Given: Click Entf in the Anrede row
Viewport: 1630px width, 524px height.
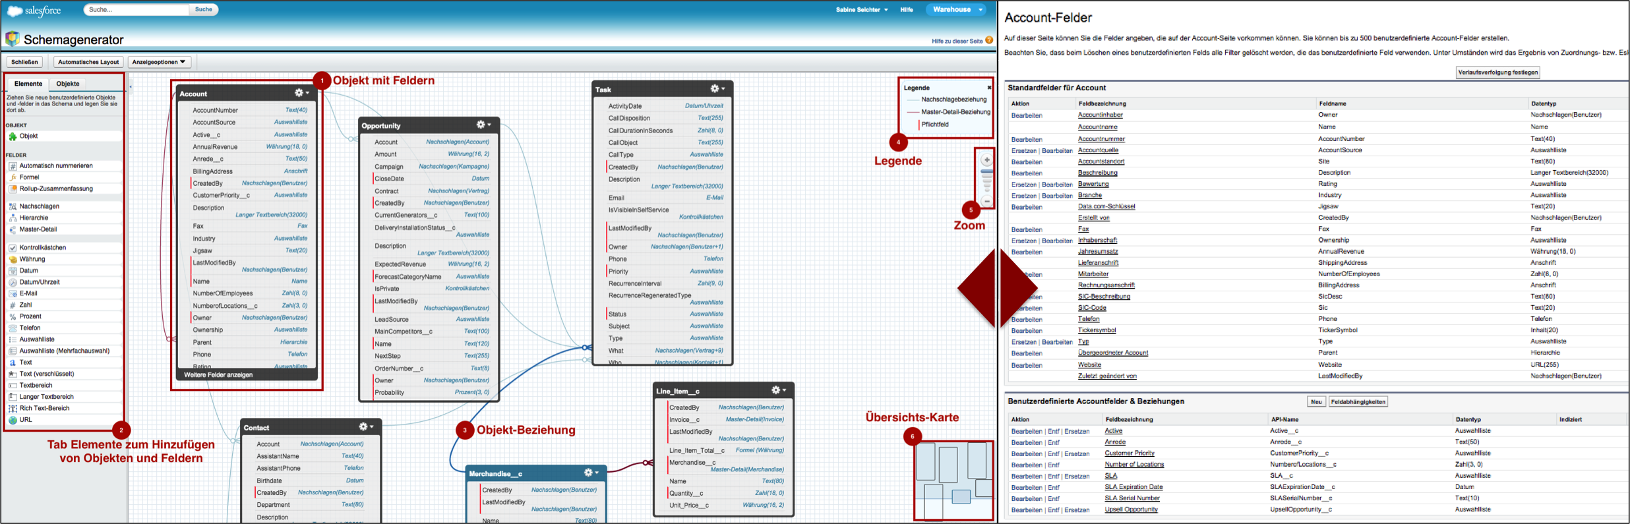Looking at the screenshot, I should pos(1054,442).
